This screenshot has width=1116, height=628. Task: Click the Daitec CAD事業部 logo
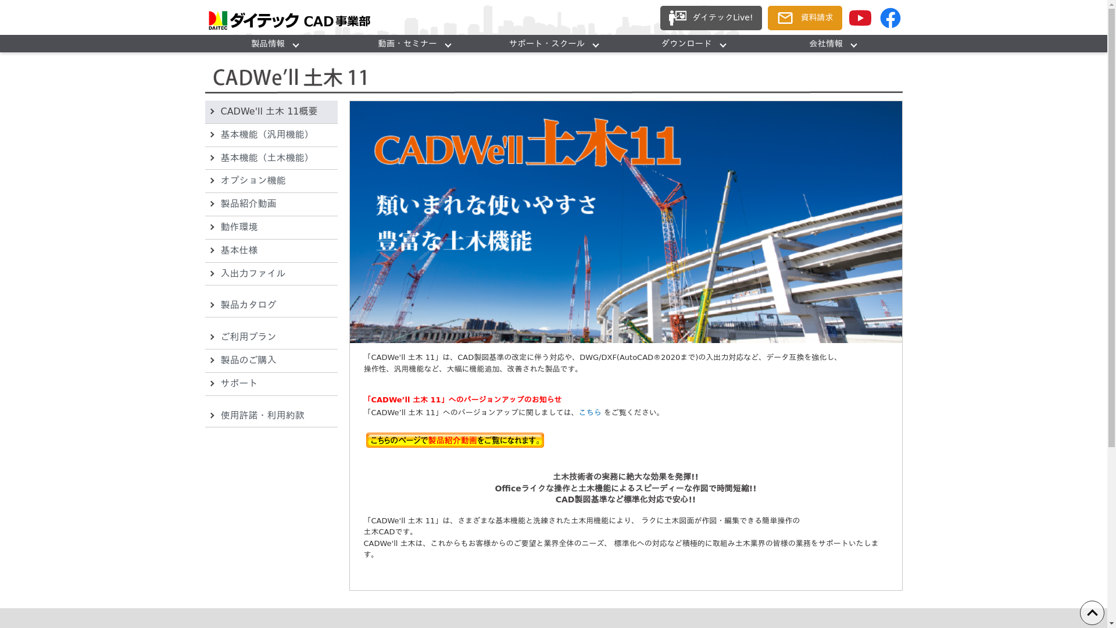click(289, 20)
